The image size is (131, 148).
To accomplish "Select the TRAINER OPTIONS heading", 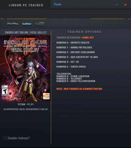I will click(x=84, y=32).
